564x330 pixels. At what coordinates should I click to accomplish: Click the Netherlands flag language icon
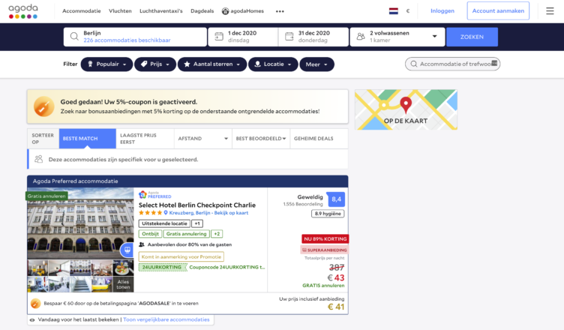tap(393, 11)
